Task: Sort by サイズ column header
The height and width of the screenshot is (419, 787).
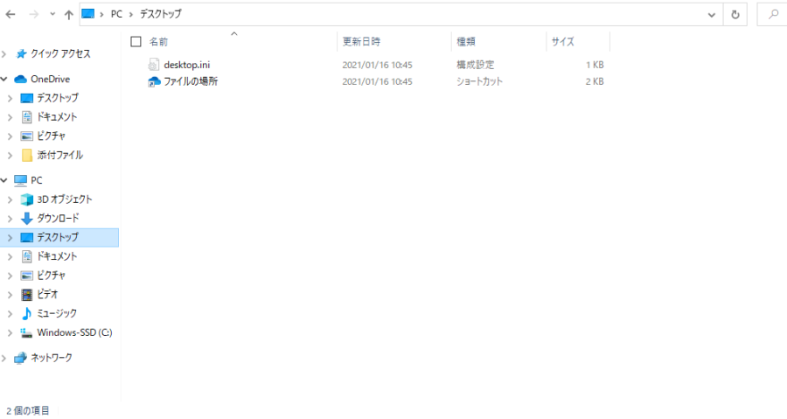Action: click(562, 42)
